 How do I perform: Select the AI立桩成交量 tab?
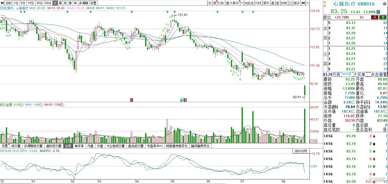116,146
